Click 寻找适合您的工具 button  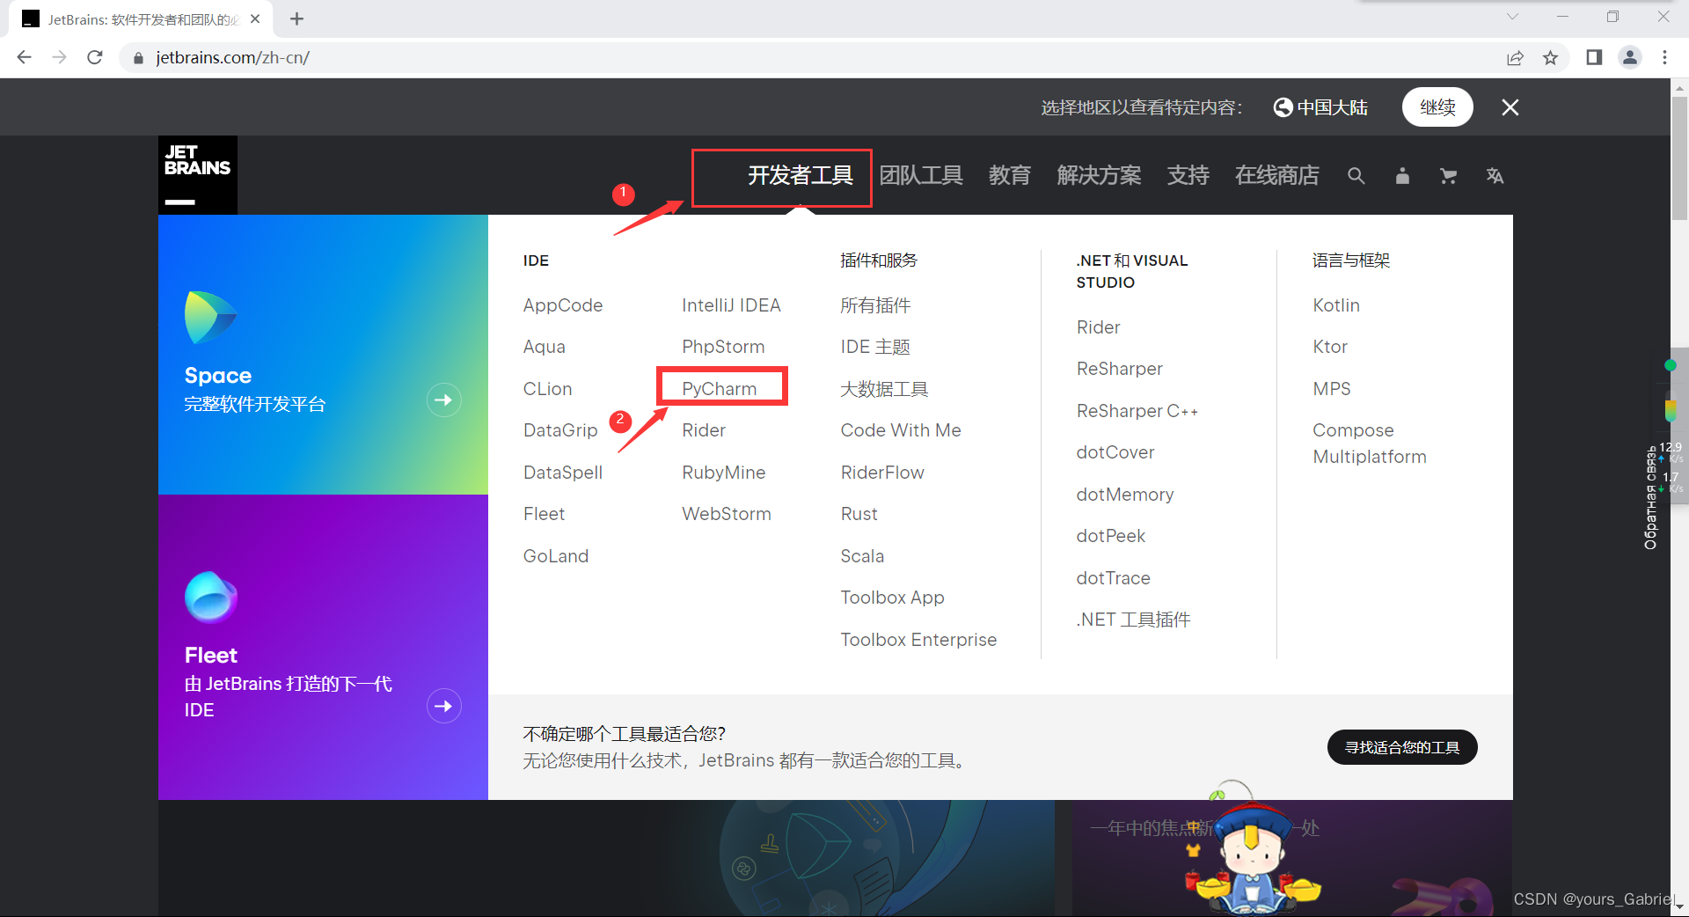(1402, 747)
